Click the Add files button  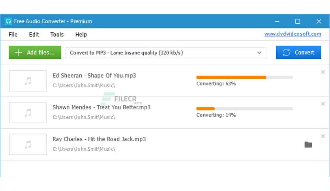point(35,52)
